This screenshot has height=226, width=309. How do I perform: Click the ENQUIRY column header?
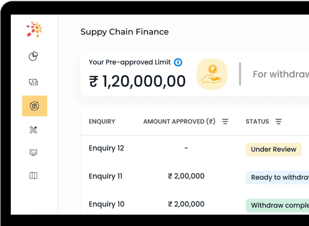[x=102, y=122]
